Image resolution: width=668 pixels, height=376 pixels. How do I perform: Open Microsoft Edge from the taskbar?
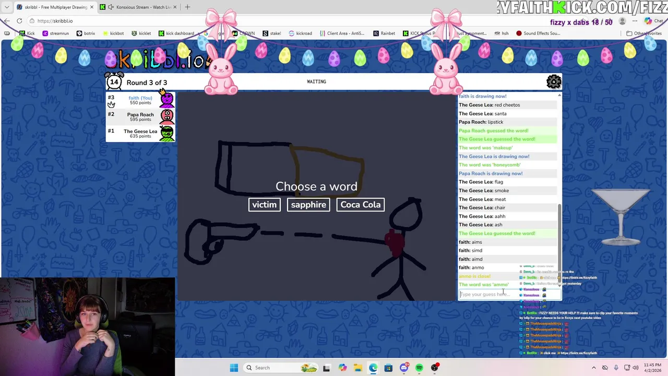point(373,368)
